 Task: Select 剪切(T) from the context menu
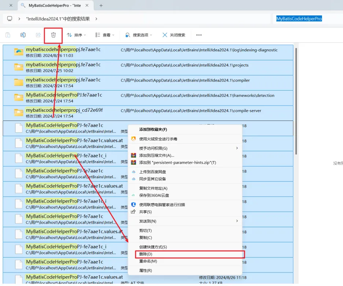pyautogui.click(x=185, y=230)
